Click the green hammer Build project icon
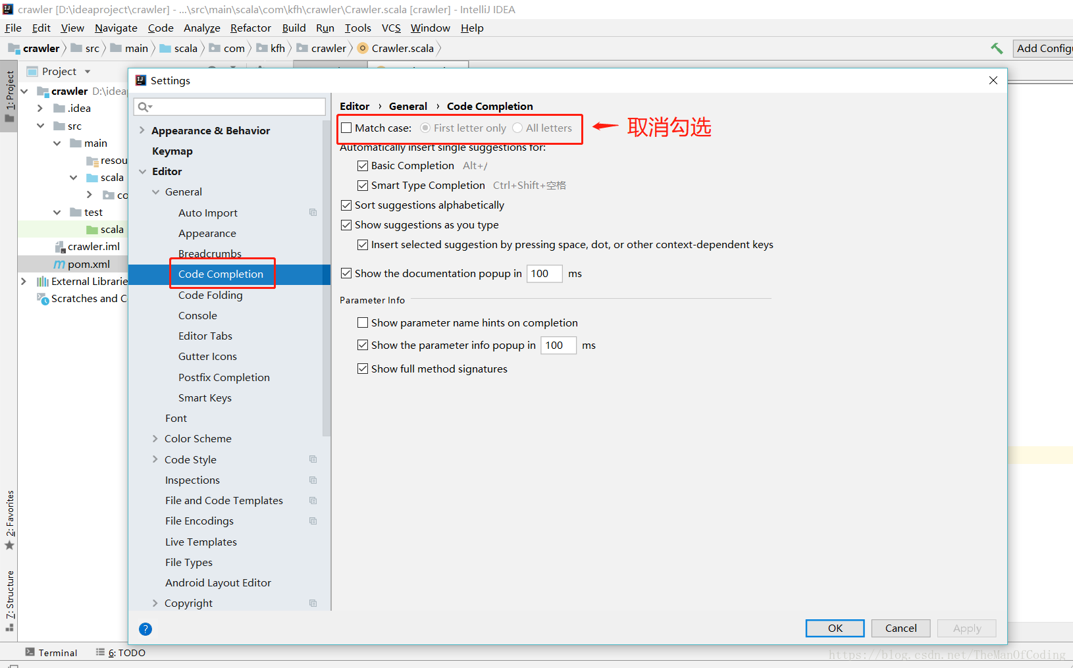 pyautogui.click(x=997, y=48)
